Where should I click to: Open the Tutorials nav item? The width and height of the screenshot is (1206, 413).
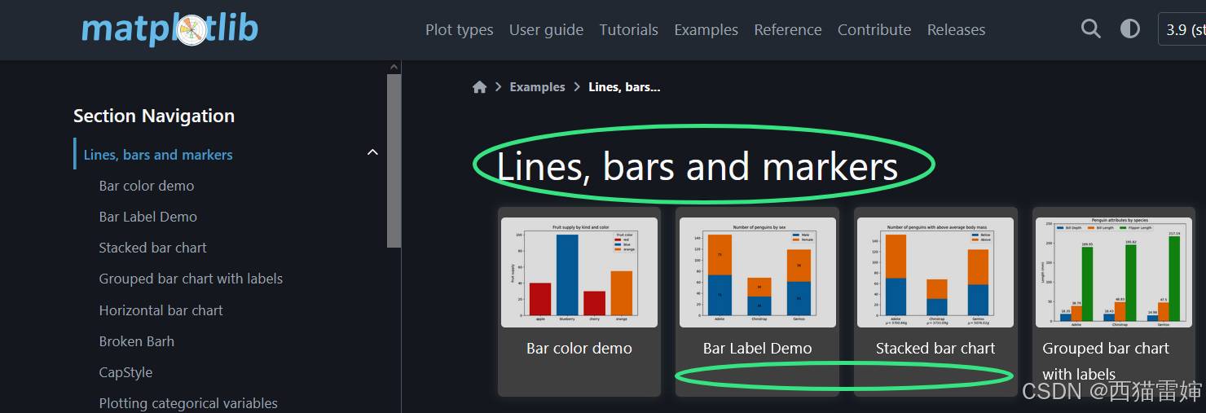click(628, 29)
